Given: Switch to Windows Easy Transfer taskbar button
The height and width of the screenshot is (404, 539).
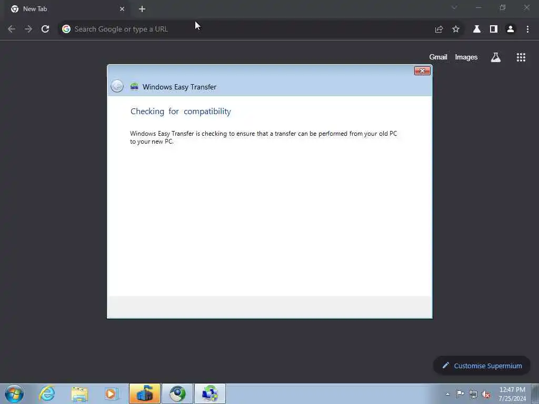Looking at the screenshot, I should click(210, 393).
